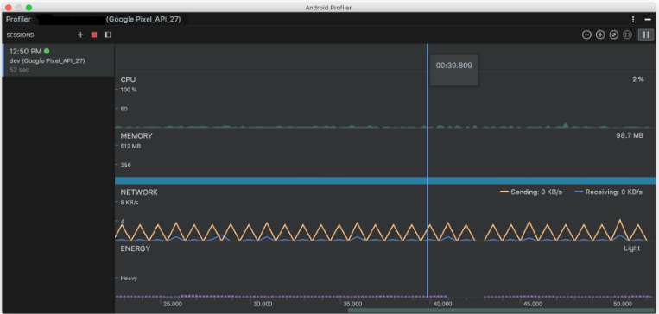Click the 512 MB memory axis label

point(130,146)
